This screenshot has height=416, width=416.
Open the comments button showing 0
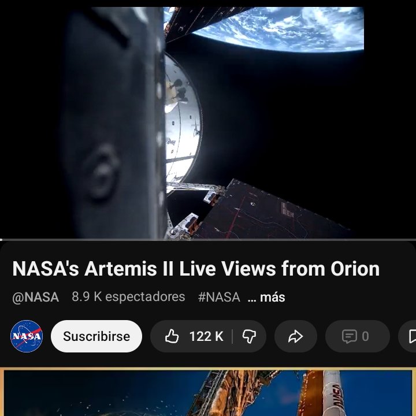[358, 336]
